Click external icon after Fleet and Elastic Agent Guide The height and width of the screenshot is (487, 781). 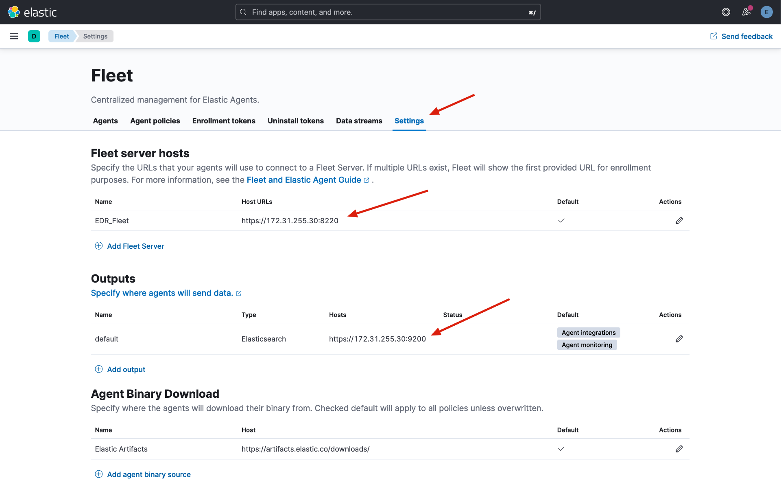pos(367,180)
